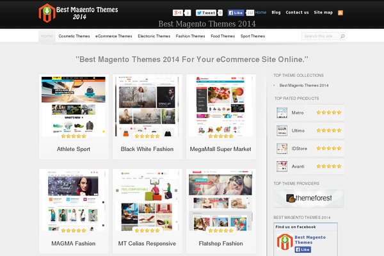Click the Best Magento Themes Facebook page link
This screenshot has width=384, height=256.
click(310, 240)
